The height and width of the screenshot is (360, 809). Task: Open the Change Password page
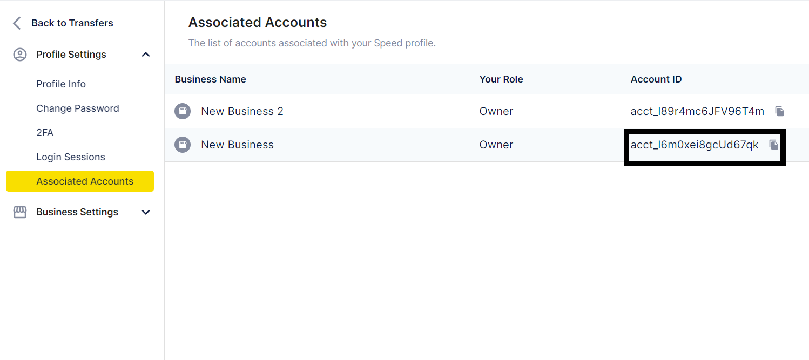coord(78,108)
